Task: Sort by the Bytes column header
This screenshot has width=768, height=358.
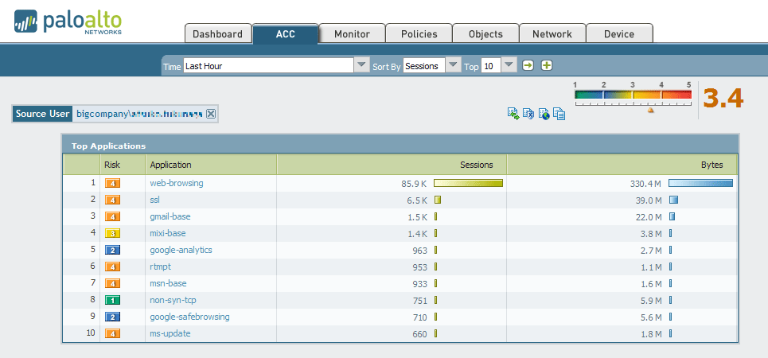Action: [x=711, y=165]
